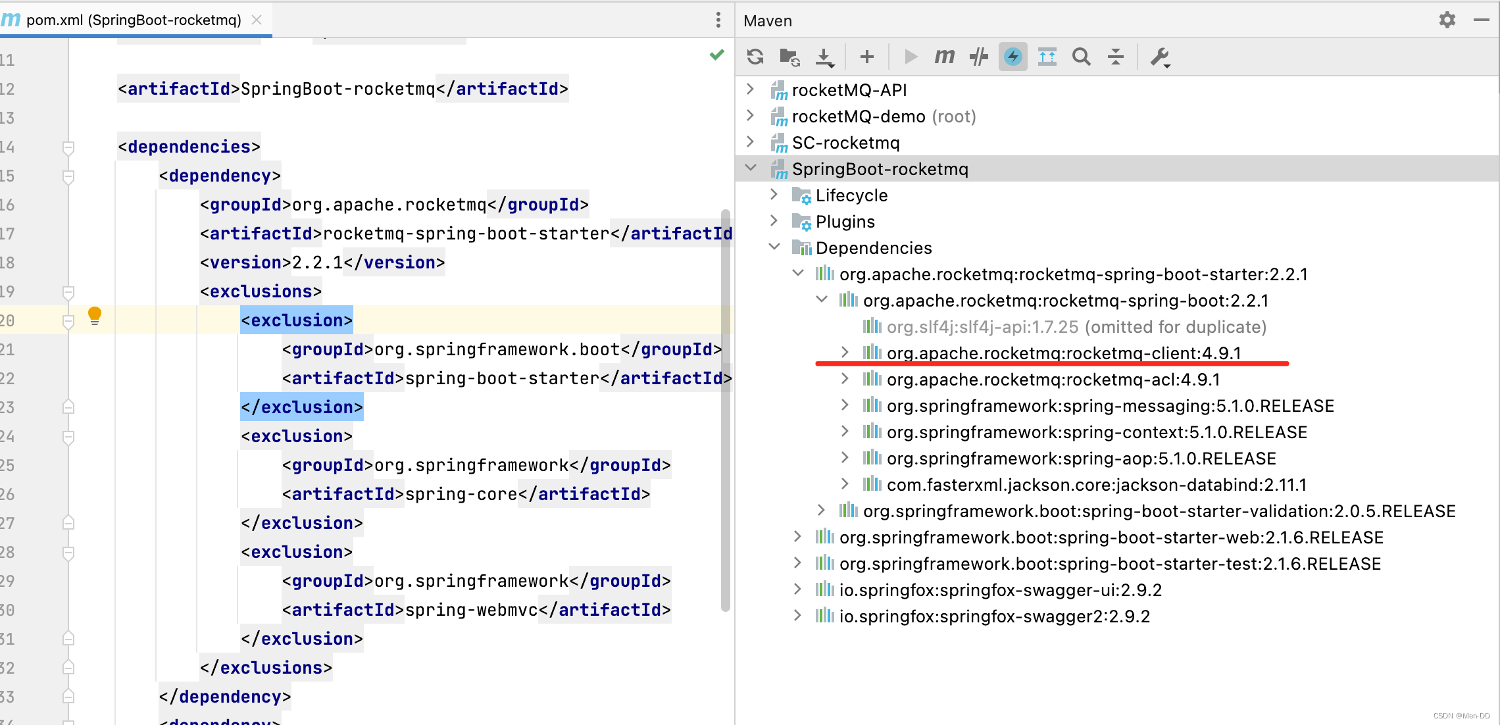Image resolution: width=1500 pixels, height=725 pixels.
Task: Click the Execute Maven Goal icon
Action: 944,57
